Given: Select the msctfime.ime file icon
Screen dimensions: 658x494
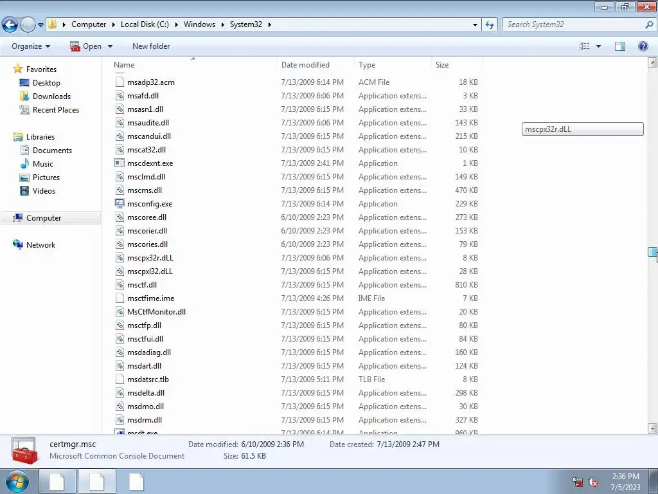Looking at the screenshot, I should click(120, 298).
